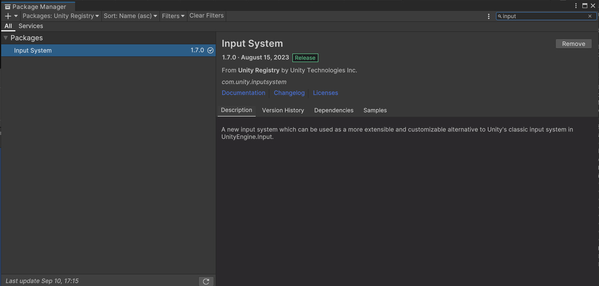Select the Samples tab

click(375, 110)
